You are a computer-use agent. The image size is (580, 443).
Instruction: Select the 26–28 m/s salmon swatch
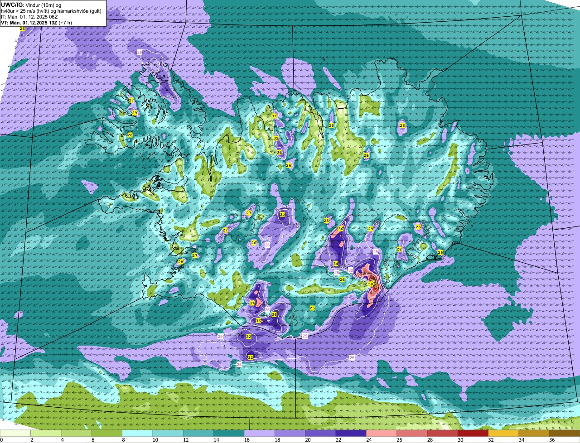tap(412, 433)
